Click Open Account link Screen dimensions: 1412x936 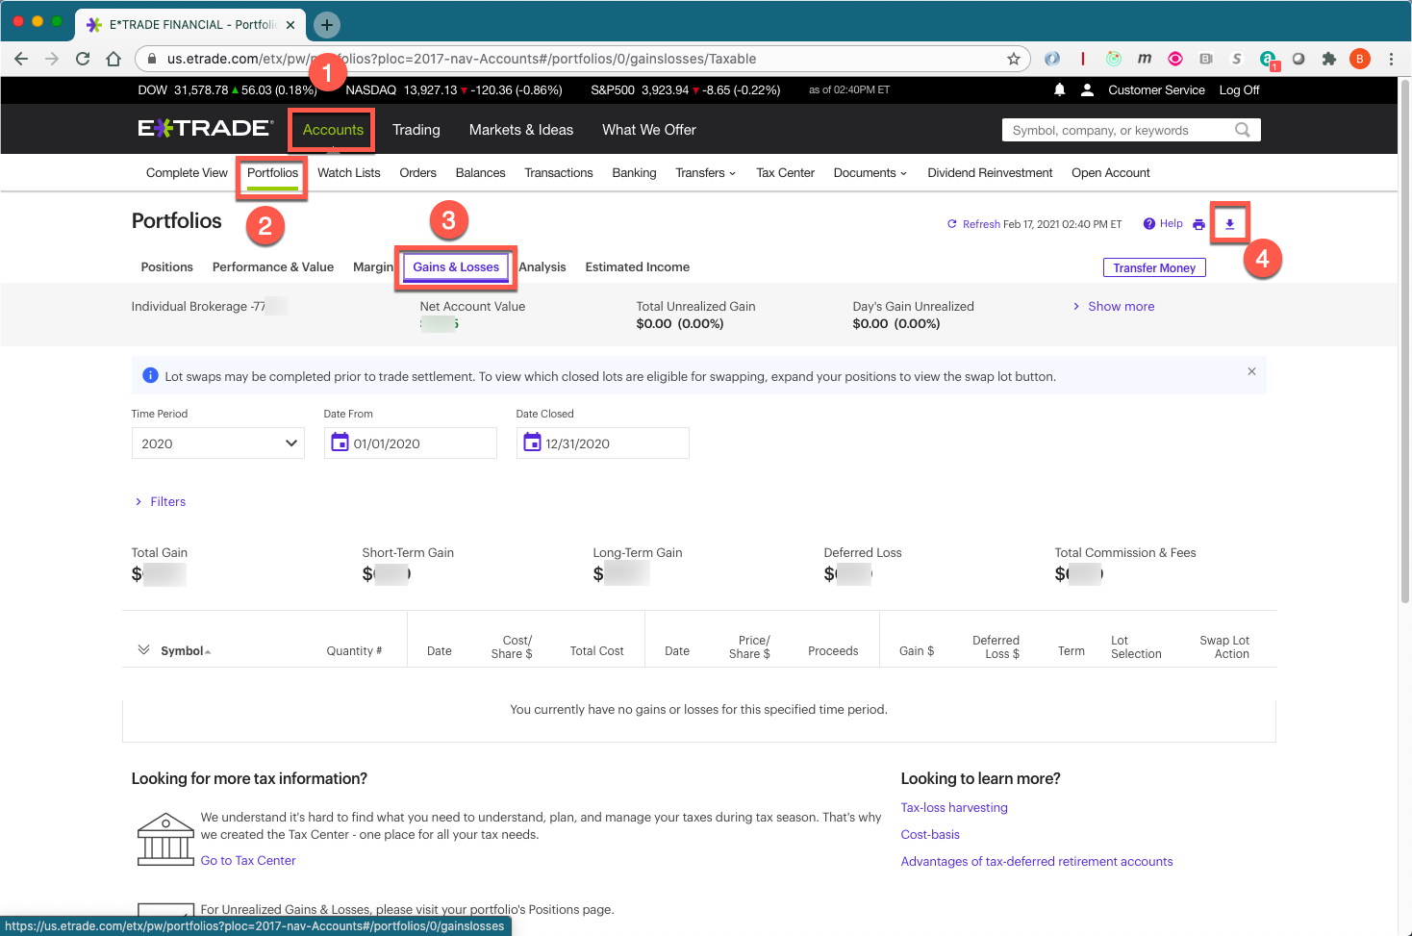point(1111,173)
